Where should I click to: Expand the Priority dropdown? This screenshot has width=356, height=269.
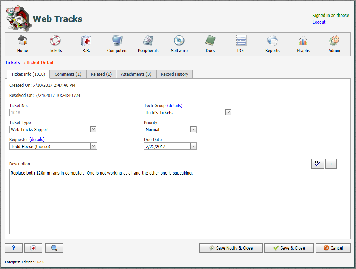(193, 129)
